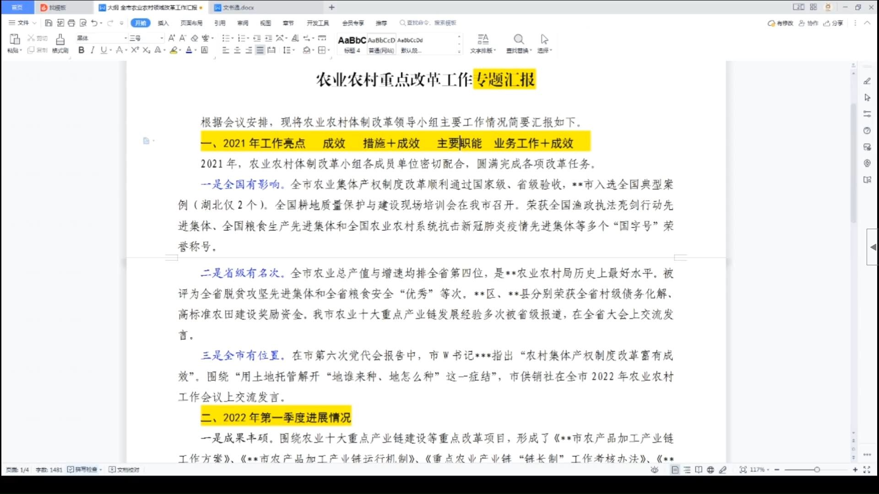Apply italic formatting
This screenshot has width=879, height=494.
click(x=92, y=50)
